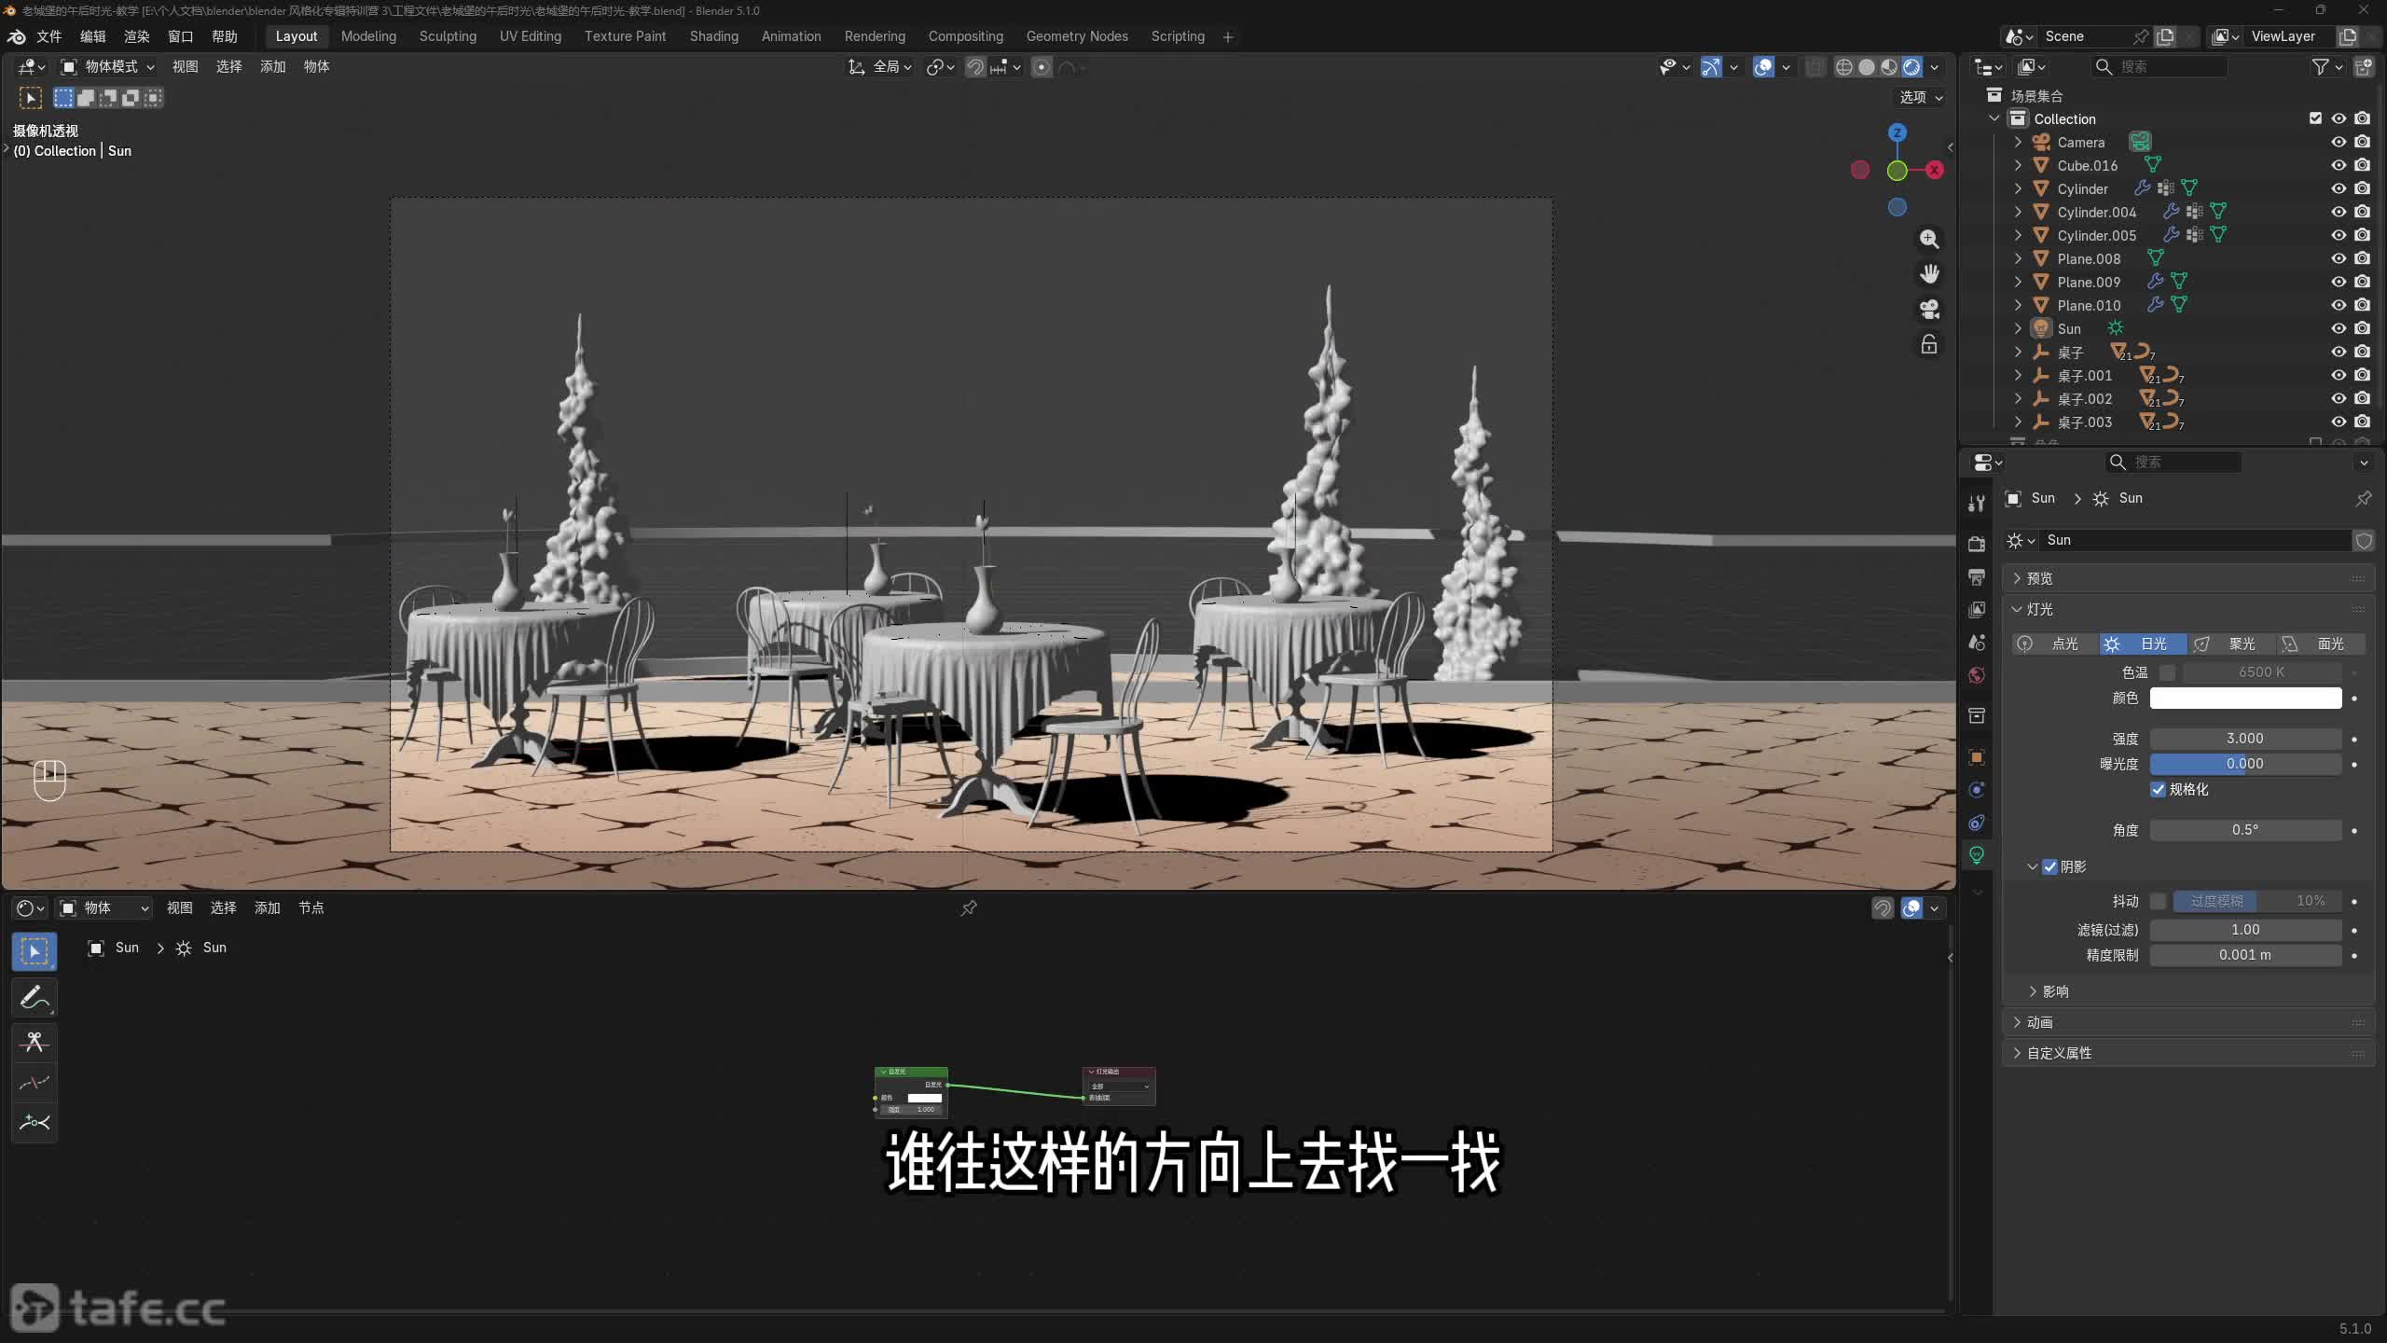Click the white 颜色 color swatch

(2245, 698)
